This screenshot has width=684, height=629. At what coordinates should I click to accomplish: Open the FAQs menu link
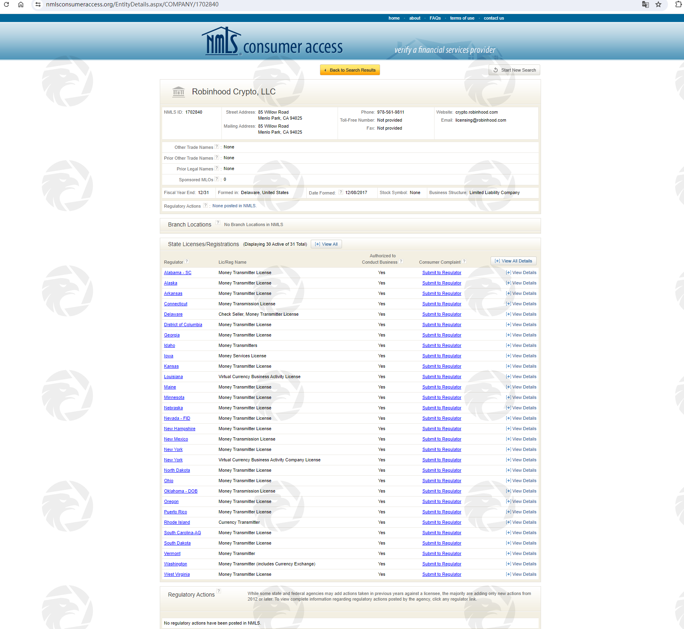click(x=435, y=18)
